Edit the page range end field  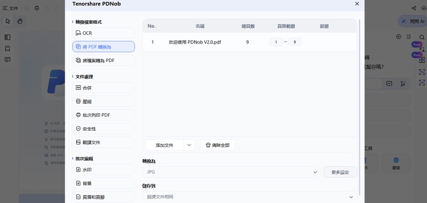coord(295,42)
